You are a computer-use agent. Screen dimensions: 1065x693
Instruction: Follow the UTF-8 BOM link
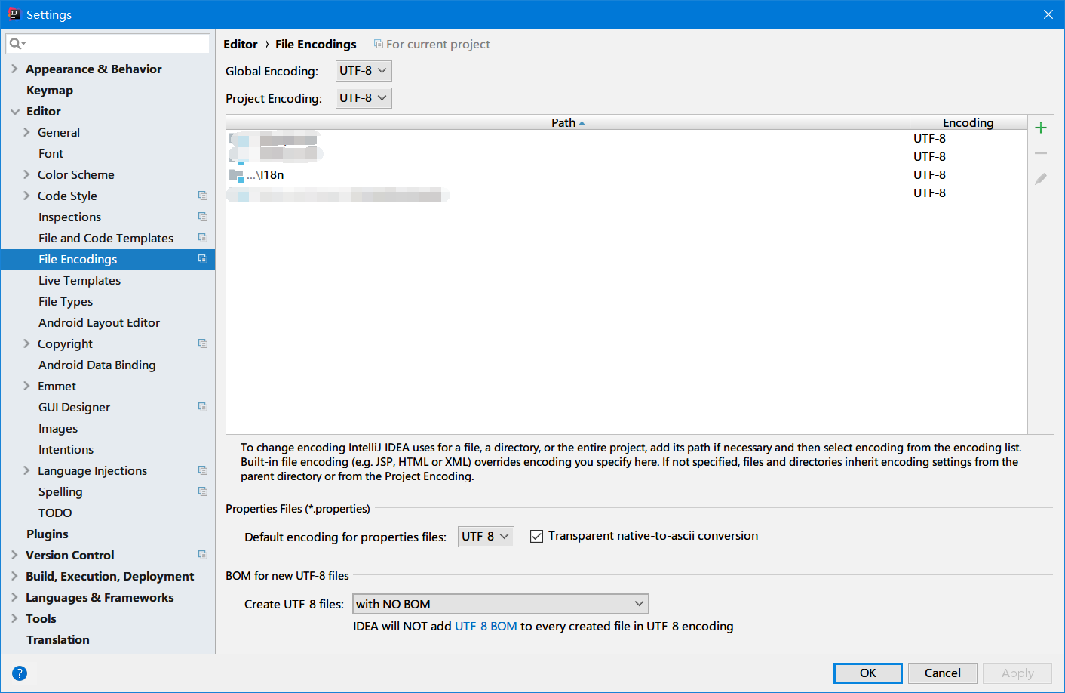pyautogui.click(x=486, y=626)
